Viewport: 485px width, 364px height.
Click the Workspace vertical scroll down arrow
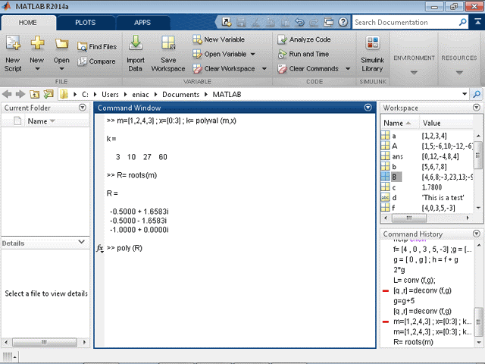pos(478,208)
